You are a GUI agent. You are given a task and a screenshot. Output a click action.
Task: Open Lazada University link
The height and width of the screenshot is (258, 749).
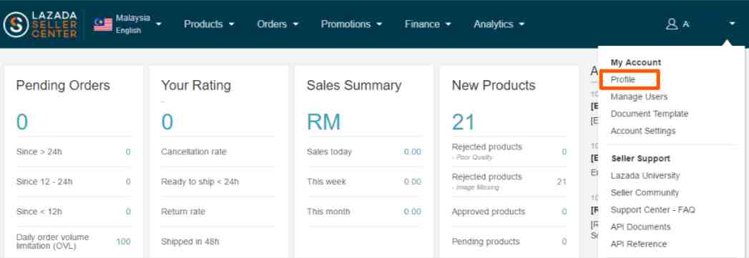pyautogui.click(x=645, y=176)
